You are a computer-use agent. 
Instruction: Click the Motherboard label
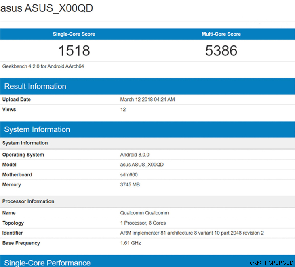[17, 175]
